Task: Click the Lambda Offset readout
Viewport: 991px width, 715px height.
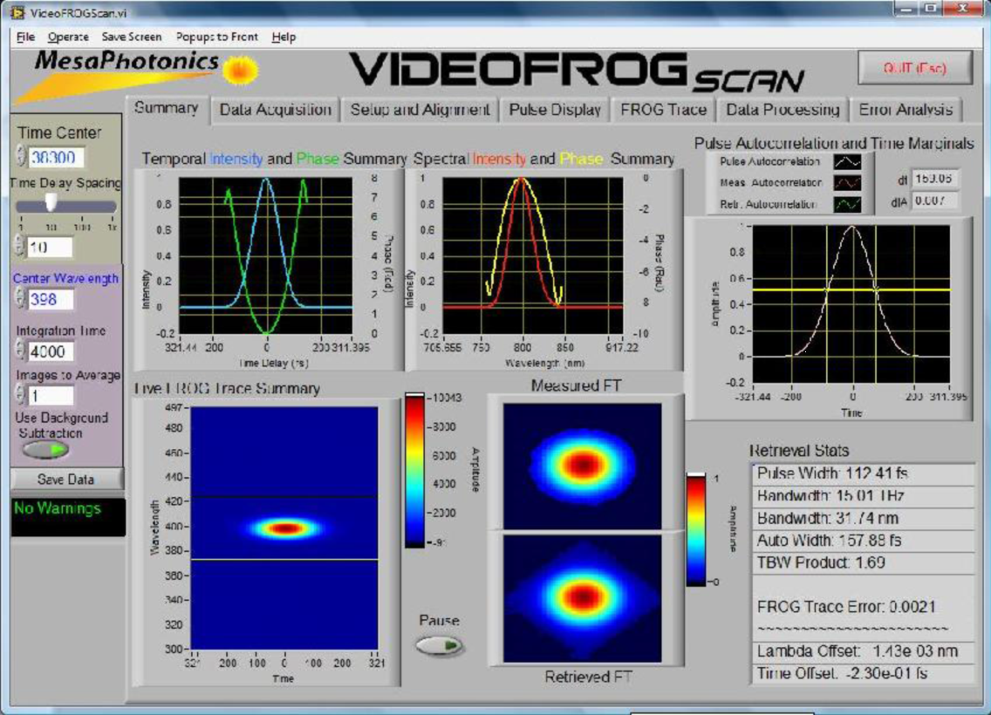Action: [x=863, y=651]
